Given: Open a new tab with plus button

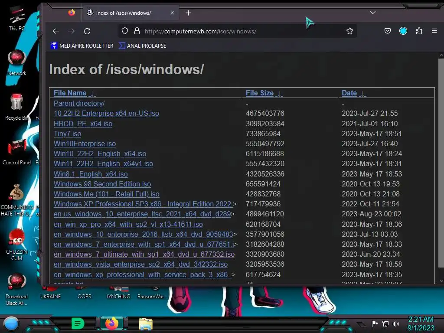Looking at the screenshot, I should pyautogui.click(x=188, y=13).
